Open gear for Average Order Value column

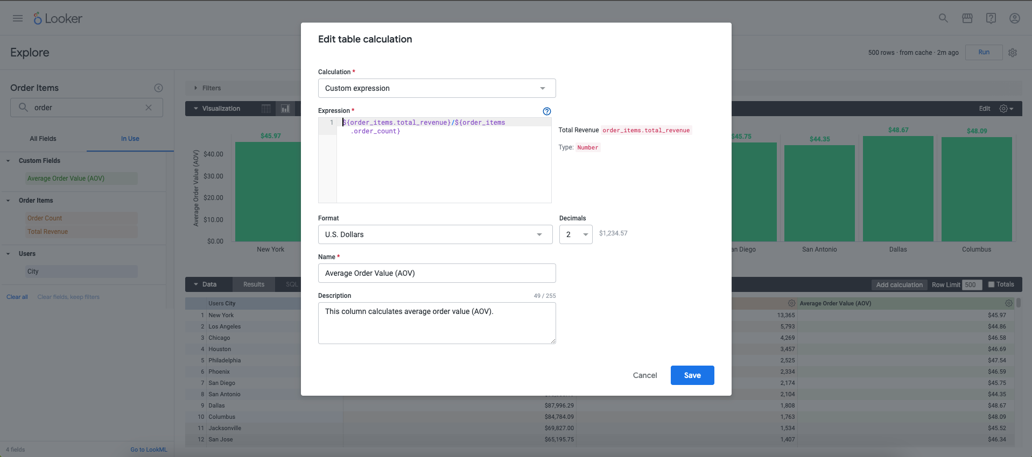pyautogui.click(x=1009, y=303)
